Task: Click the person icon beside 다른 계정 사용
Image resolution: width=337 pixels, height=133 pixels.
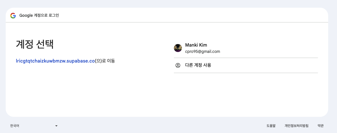Action: click(178, 65)
